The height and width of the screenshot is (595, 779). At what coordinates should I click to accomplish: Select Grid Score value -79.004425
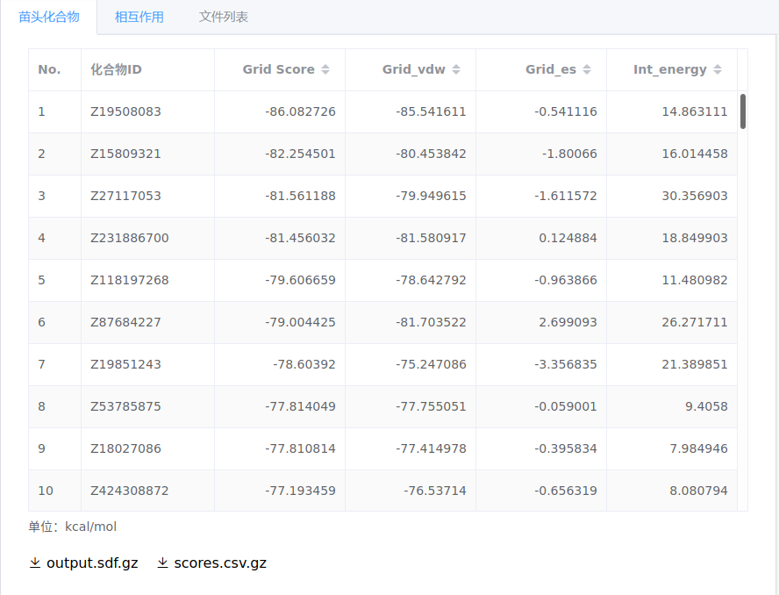pos(300,322)
